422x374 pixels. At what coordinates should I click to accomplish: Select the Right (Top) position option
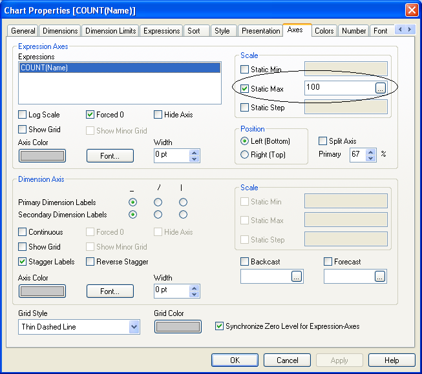244,155
